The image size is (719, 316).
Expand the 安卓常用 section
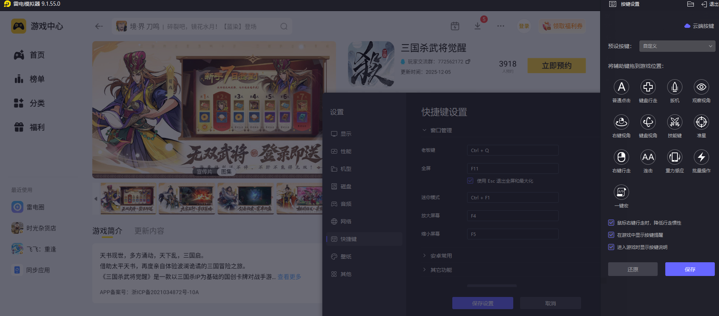[437, 256]
